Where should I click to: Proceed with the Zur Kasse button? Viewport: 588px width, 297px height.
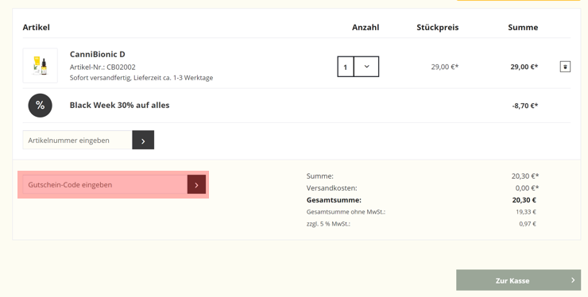(x=518, y=280)
